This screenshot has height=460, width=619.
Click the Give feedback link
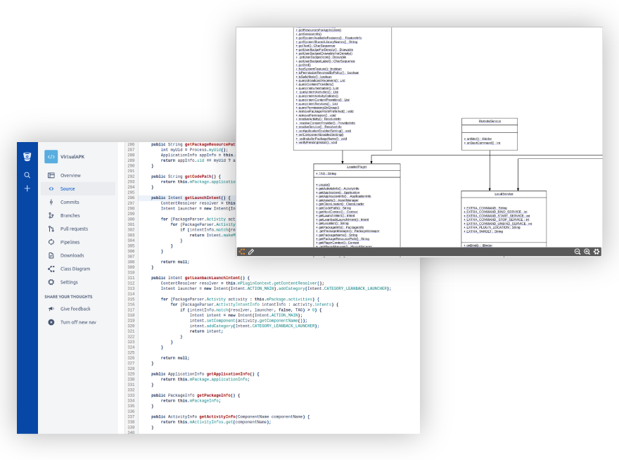[78, 309]
